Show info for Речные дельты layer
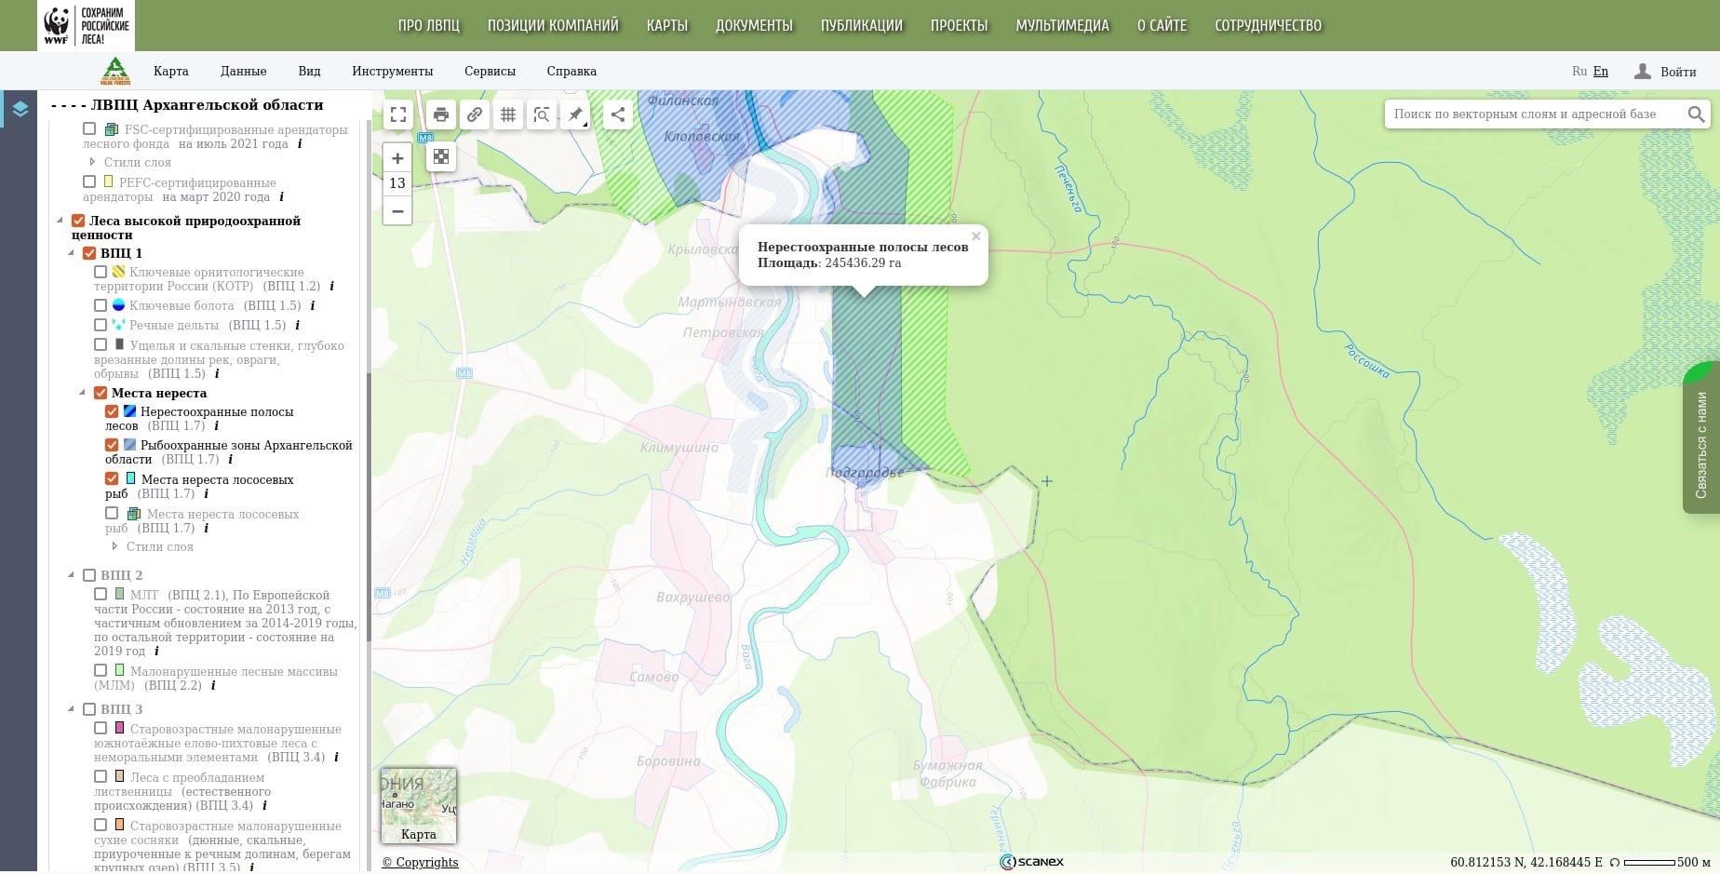The width and height of the screenshot is (1720, 874). click(x=297, y=325)
